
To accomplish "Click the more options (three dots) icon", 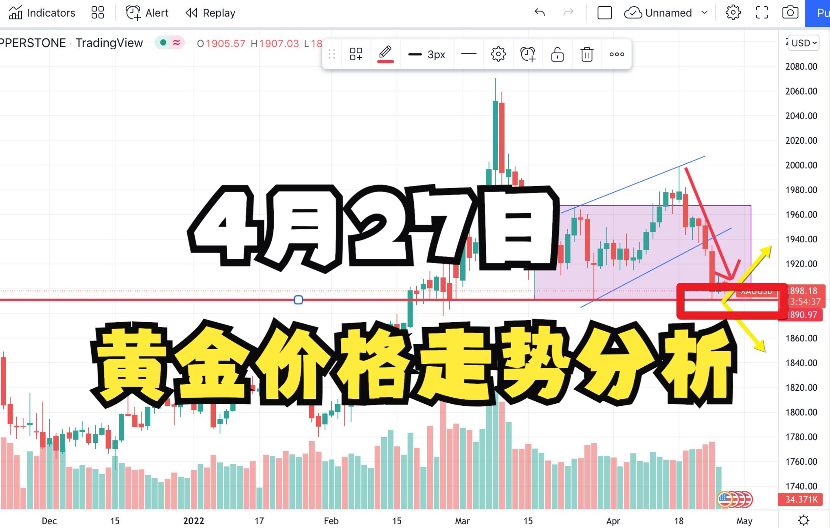I will (617, 54).
